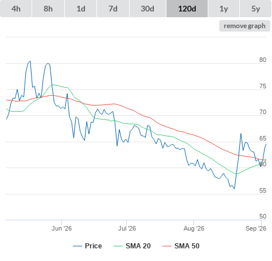
Task: Click the Jun '26 axis tick label
Action: coord(61,228)
